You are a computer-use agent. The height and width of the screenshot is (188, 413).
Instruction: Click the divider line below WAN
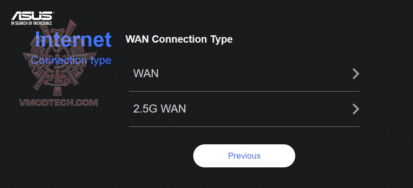pos(244,91)
